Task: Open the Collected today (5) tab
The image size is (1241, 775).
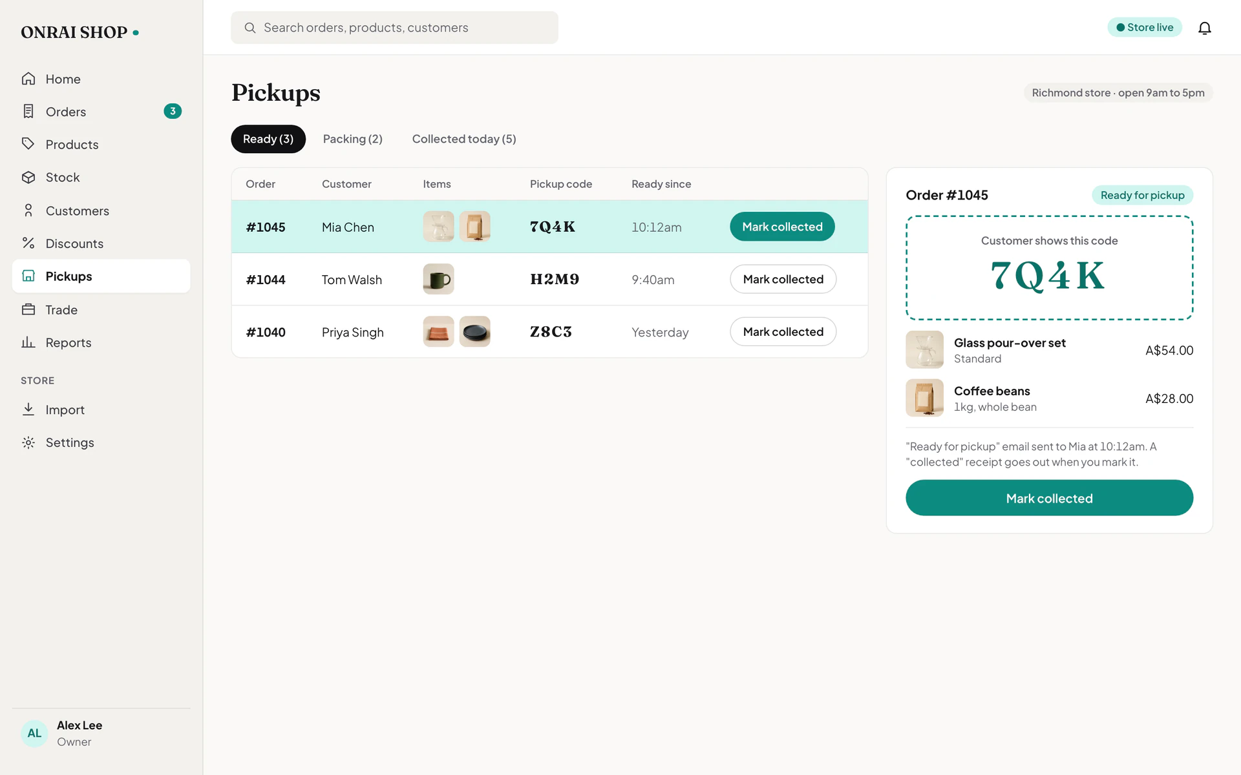Action: [464, 139]
